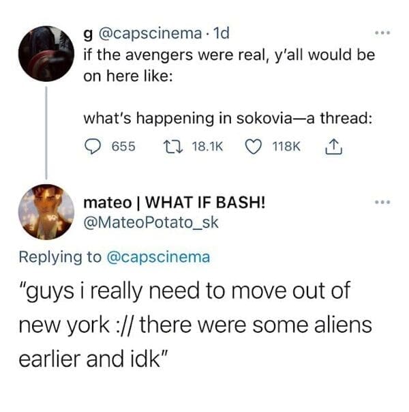Open the three-dot menu on the capscinema tweet
The height and width of the screenshot is (412, 409).
tap(382, 33)
